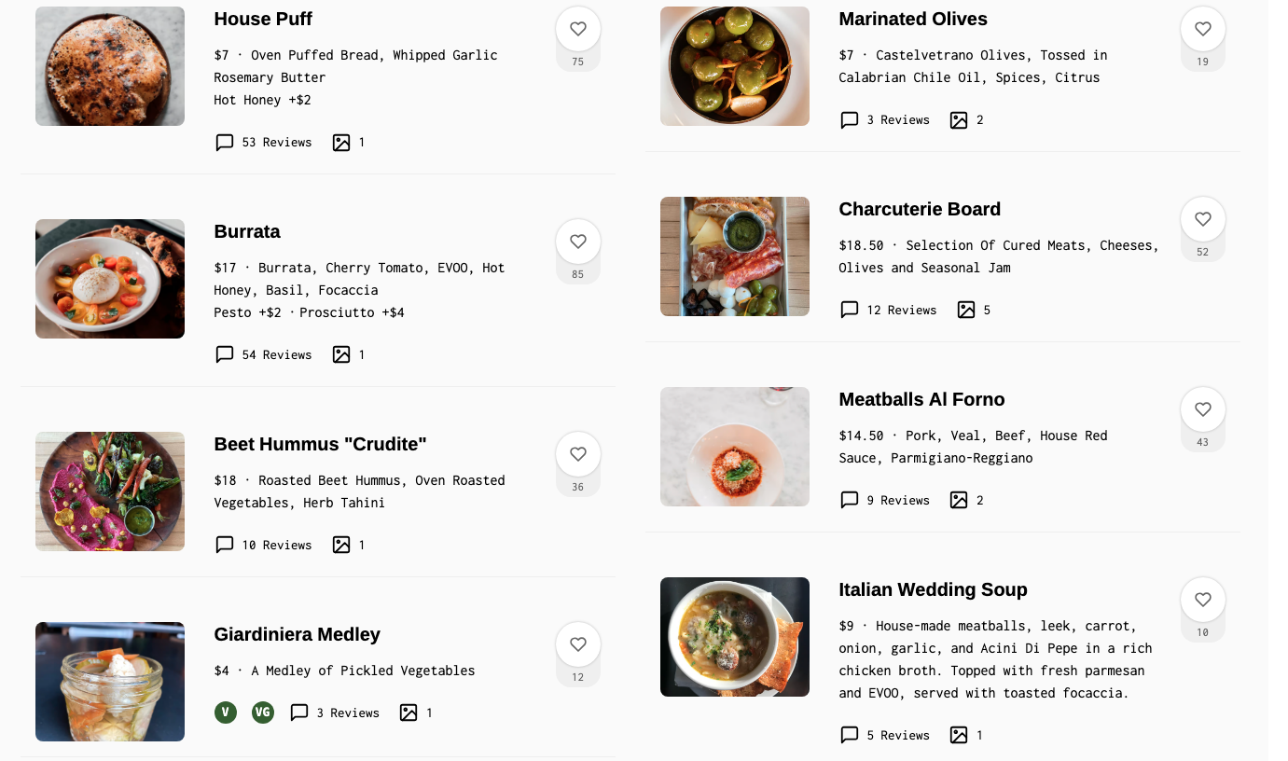The width and height of the screenshot is (1288, 761).
Task: Favorite the House Puff dish
Action: 578,30
